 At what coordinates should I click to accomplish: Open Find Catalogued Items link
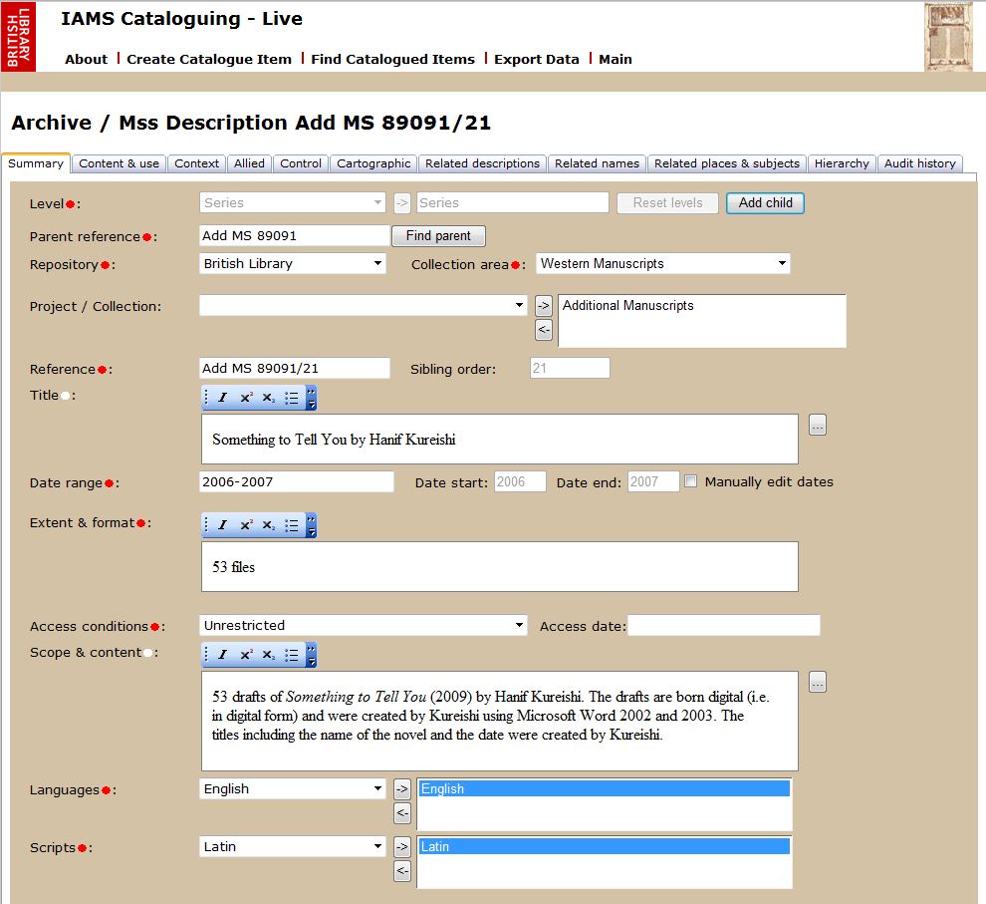tap(393, 59)
